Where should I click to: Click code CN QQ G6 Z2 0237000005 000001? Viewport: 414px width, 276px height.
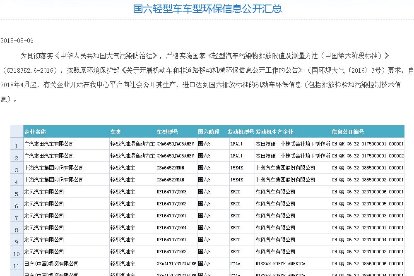368,204
